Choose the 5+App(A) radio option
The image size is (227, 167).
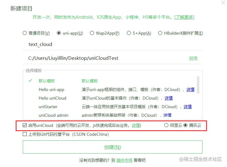[x=129, y=33]
